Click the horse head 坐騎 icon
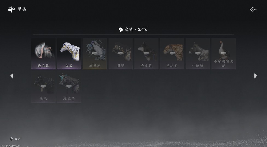The image size is (267, 147). [121, 30]
